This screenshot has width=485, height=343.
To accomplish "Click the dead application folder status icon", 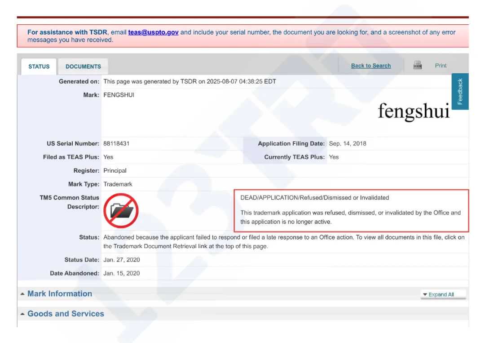I will click(121, 211).
